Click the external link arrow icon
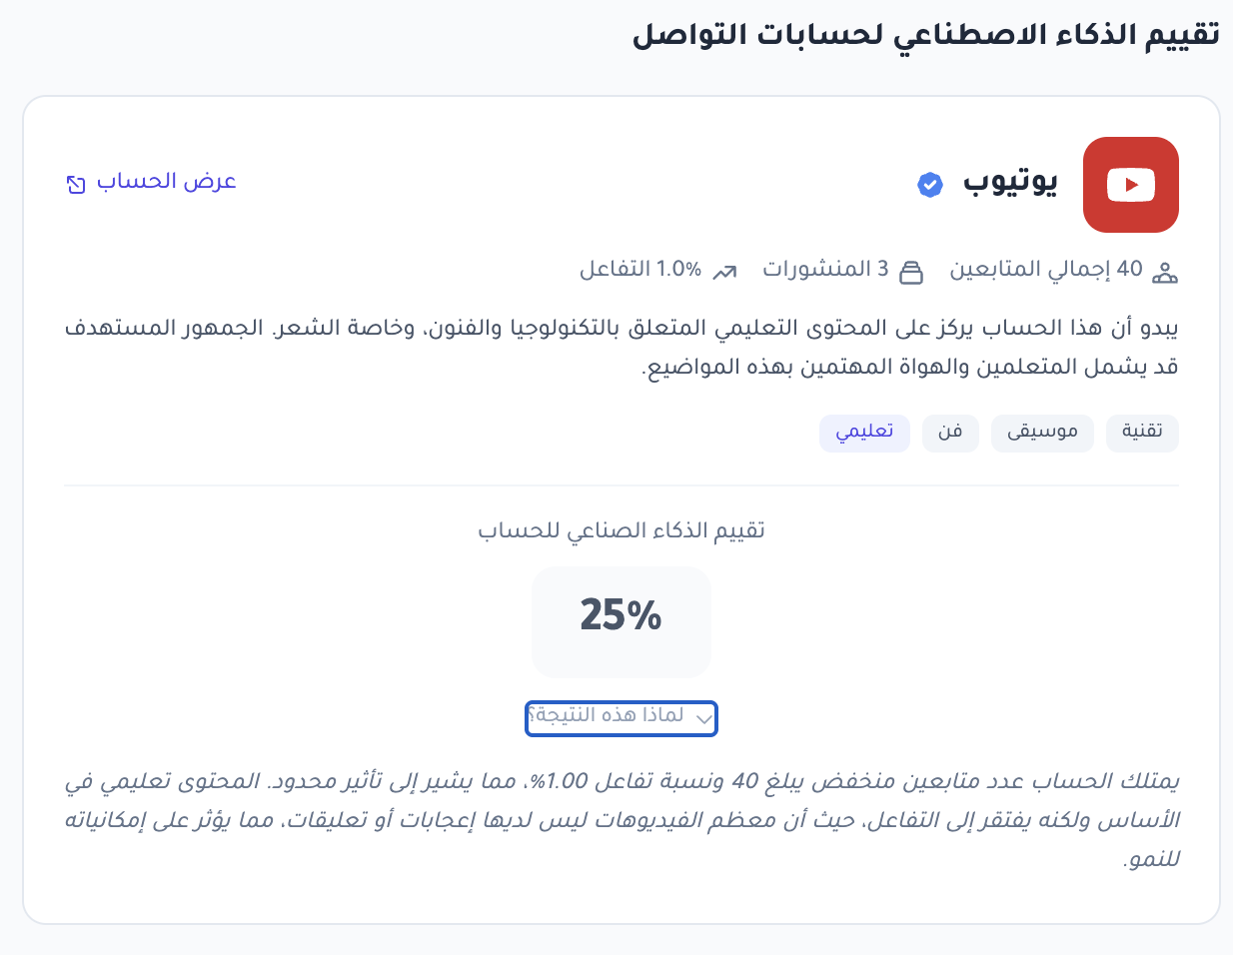The image size is (1233, 955). pyautogui.click(x=76, y=184)
